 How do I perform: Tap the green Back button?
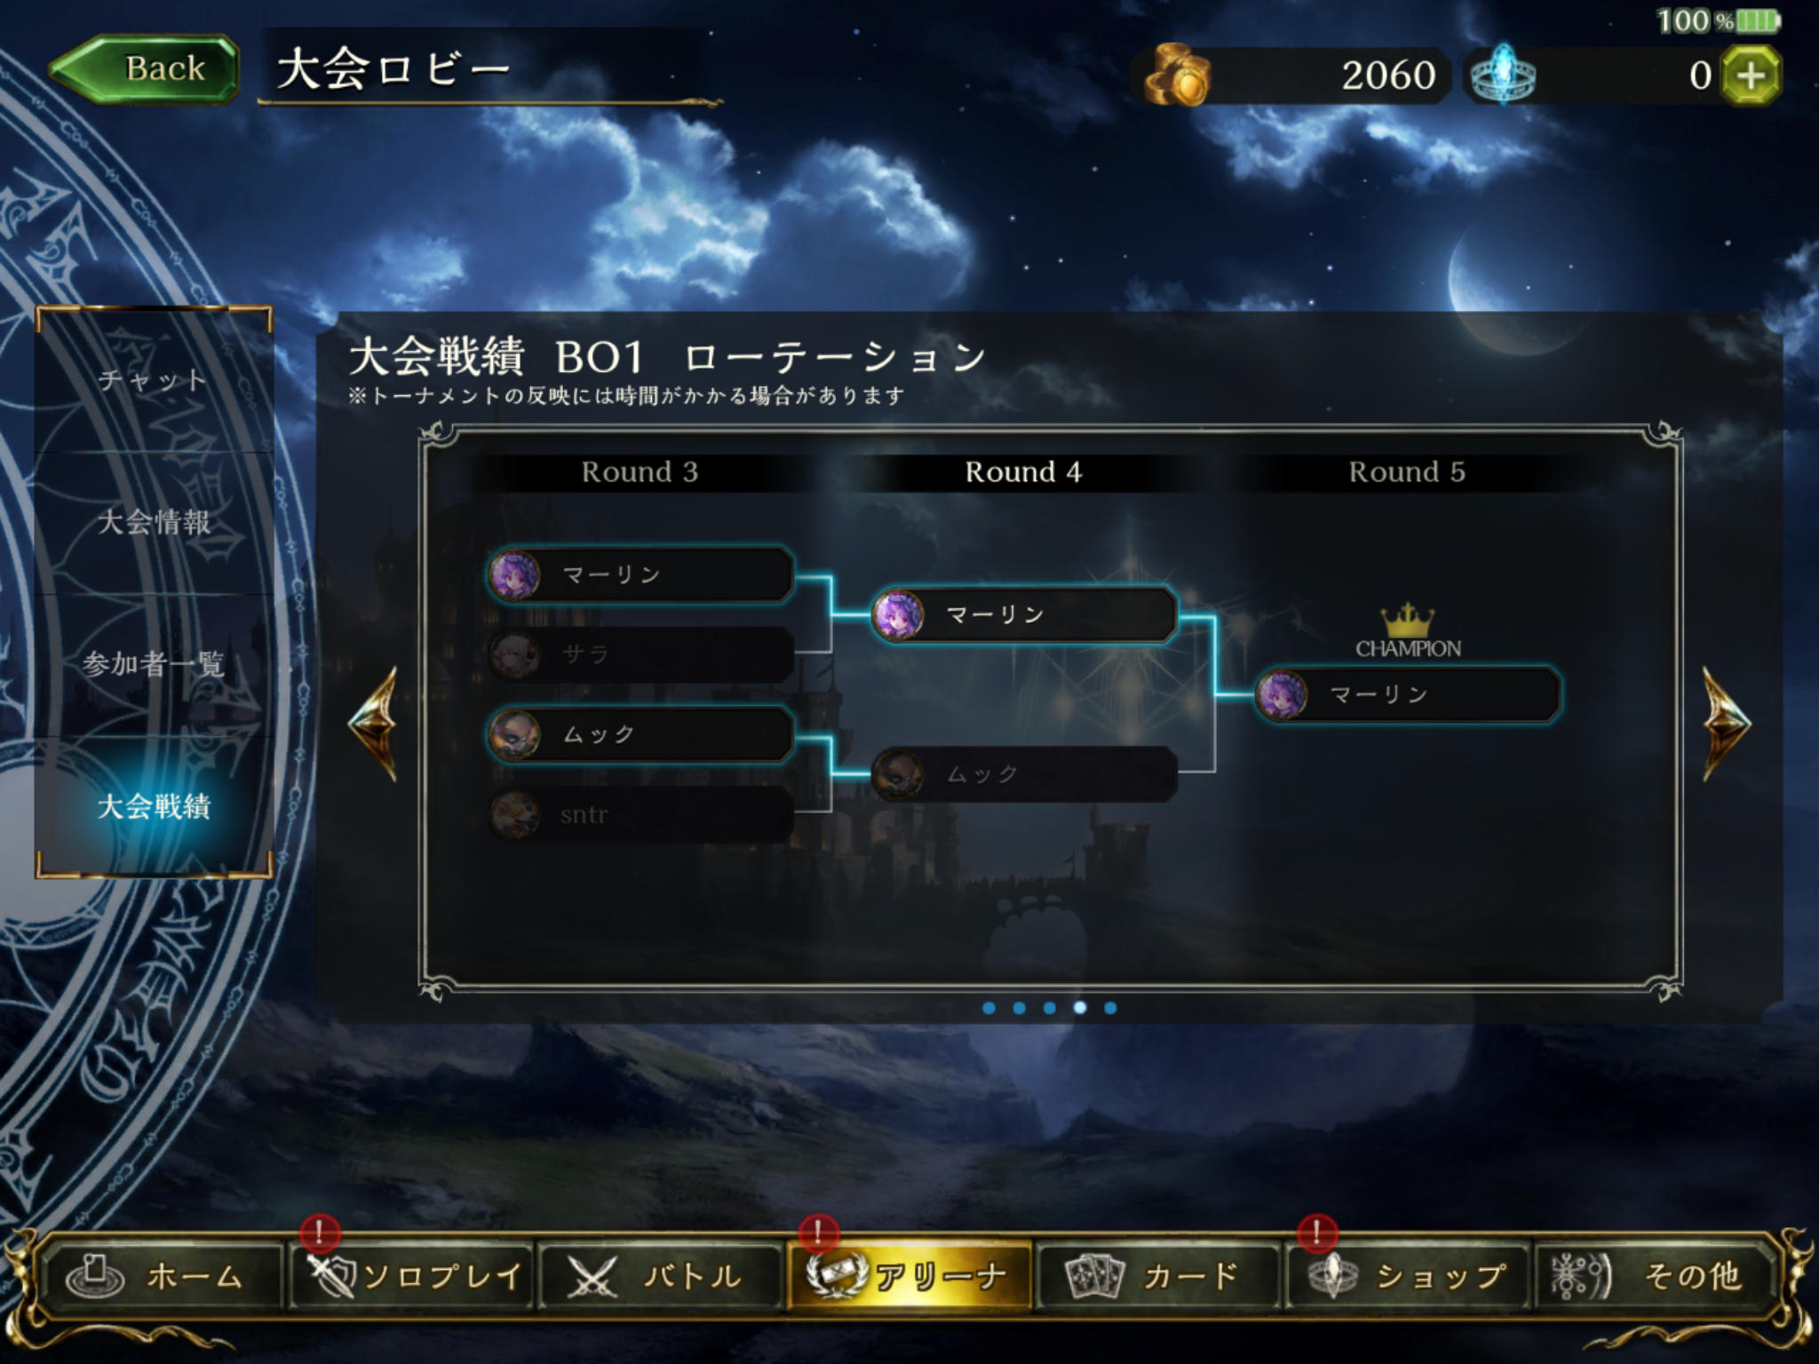coord(145,69)
